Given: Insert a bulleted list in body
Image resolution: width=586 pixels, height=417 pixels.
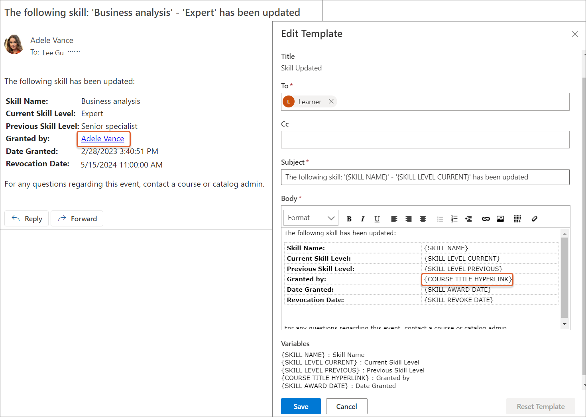Looking at the screenshot, I should click(x=440, y=219).
